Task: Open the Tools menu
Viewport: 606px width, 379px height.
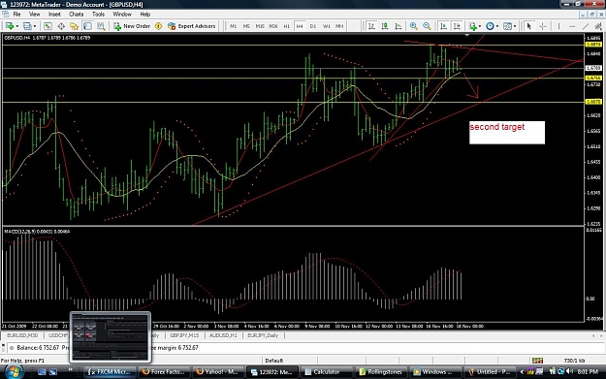Action: [98, 15]
